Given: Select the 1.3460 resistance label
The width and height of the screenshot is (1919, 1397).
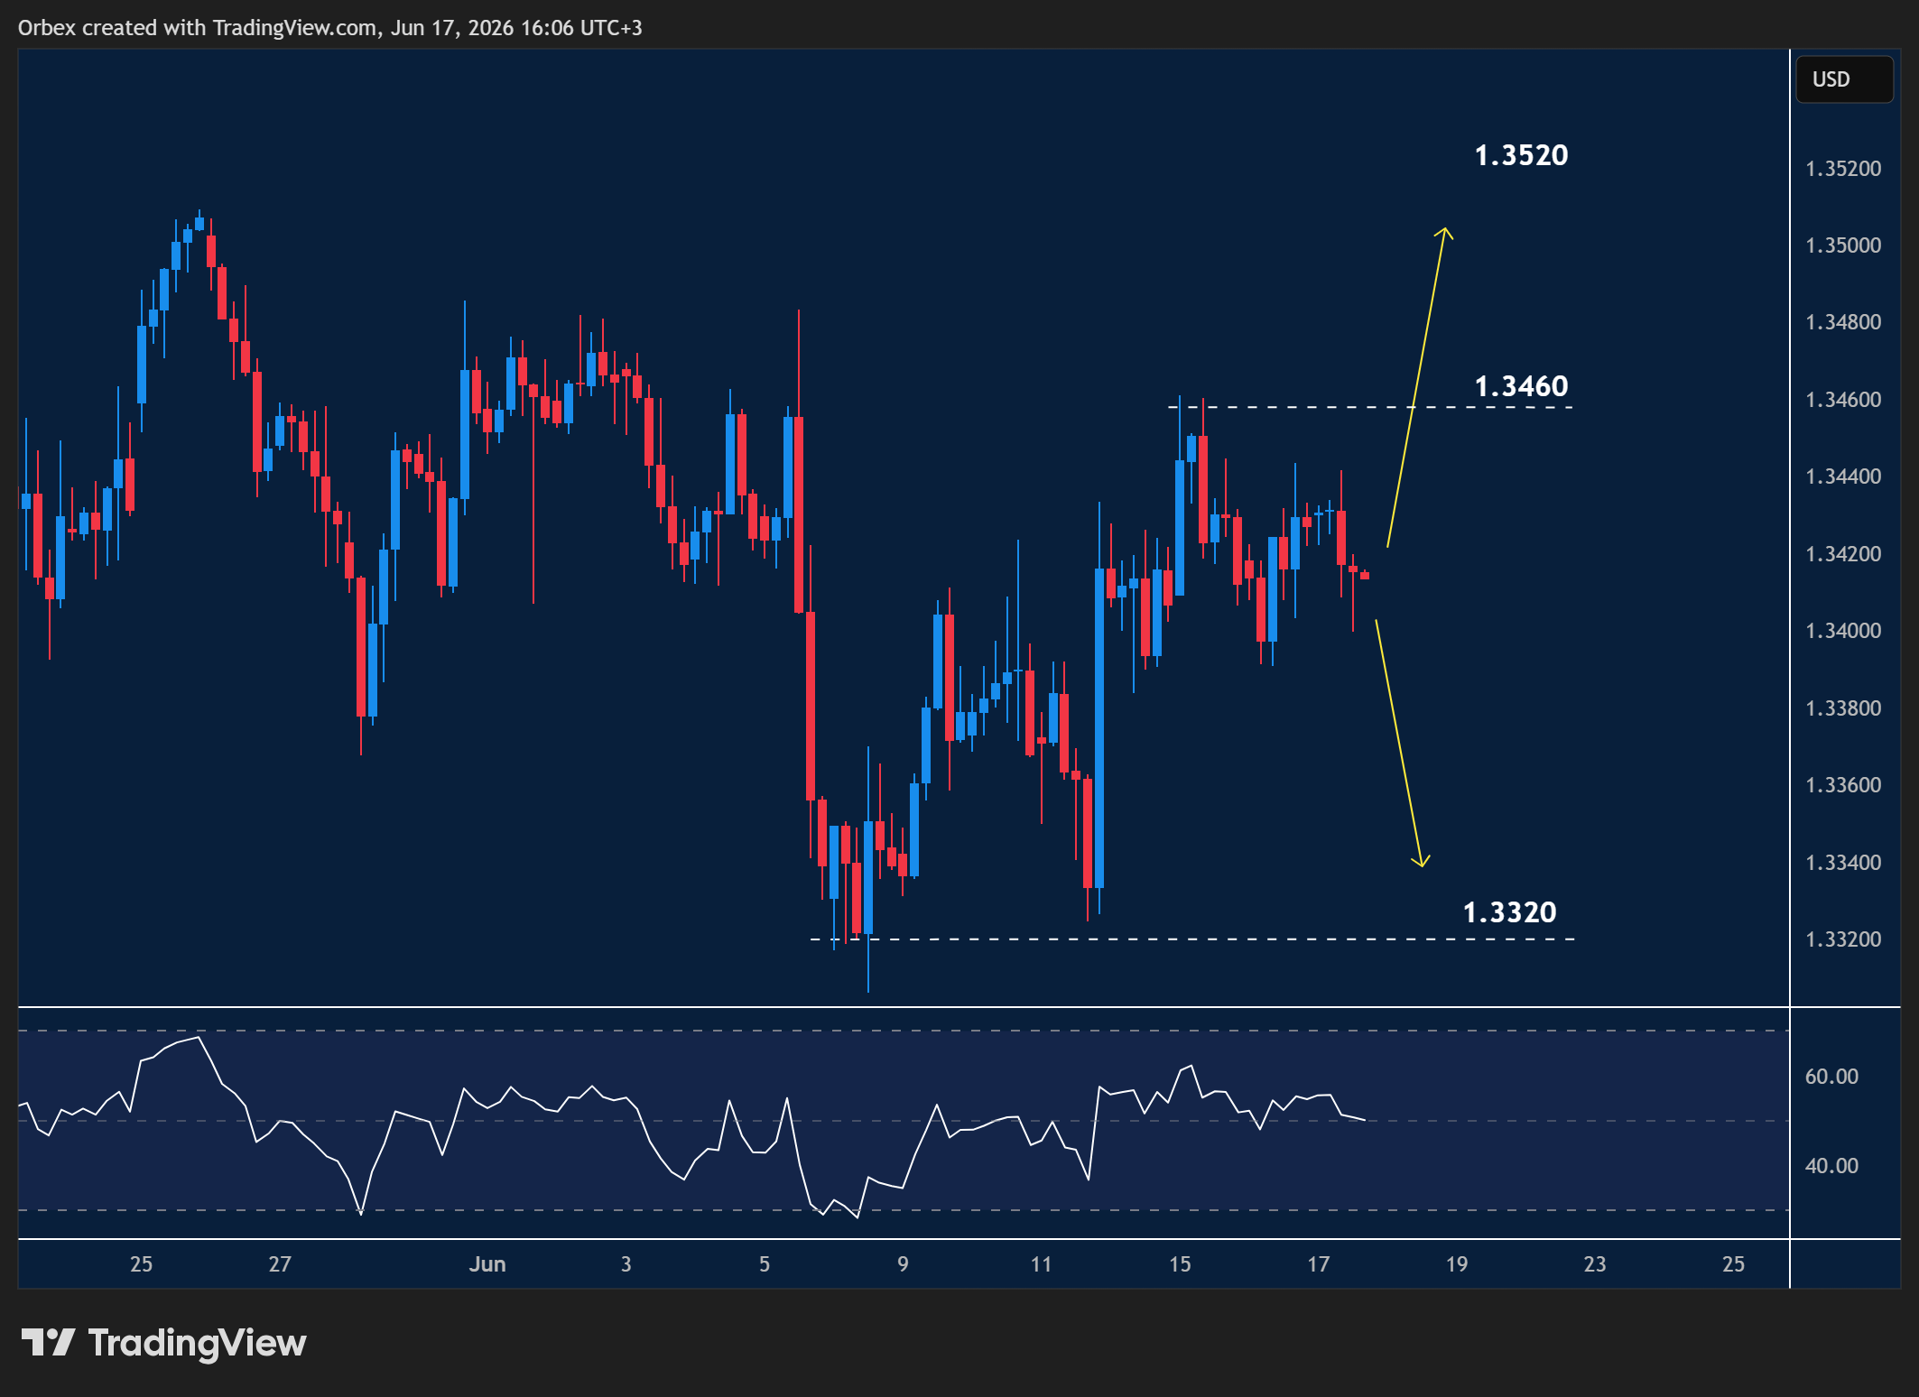Looking at the screenshot, I should pyautogui.click(x=1521, y=386).
